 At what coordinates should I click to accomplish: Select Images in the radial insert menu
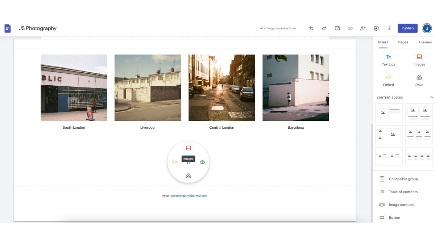coord(188,147)
